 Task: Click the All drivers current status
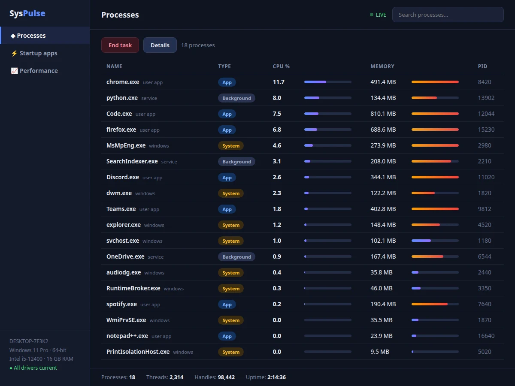point(33,368)
